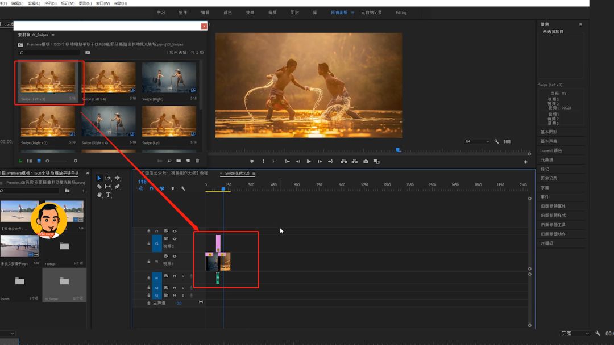Toggle timeline snapping magnet
Image resolution: width=614 pixels, height=345 pixels.
click(x=152, y=188)
